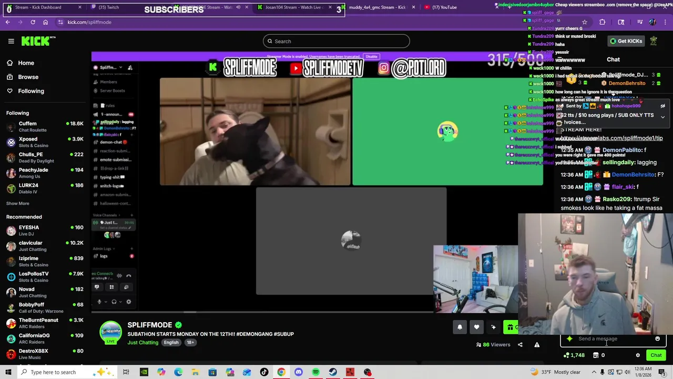673x379 pixels.
Task: Open CaliforniaOG recommended channel
Action: click(45, 338)
